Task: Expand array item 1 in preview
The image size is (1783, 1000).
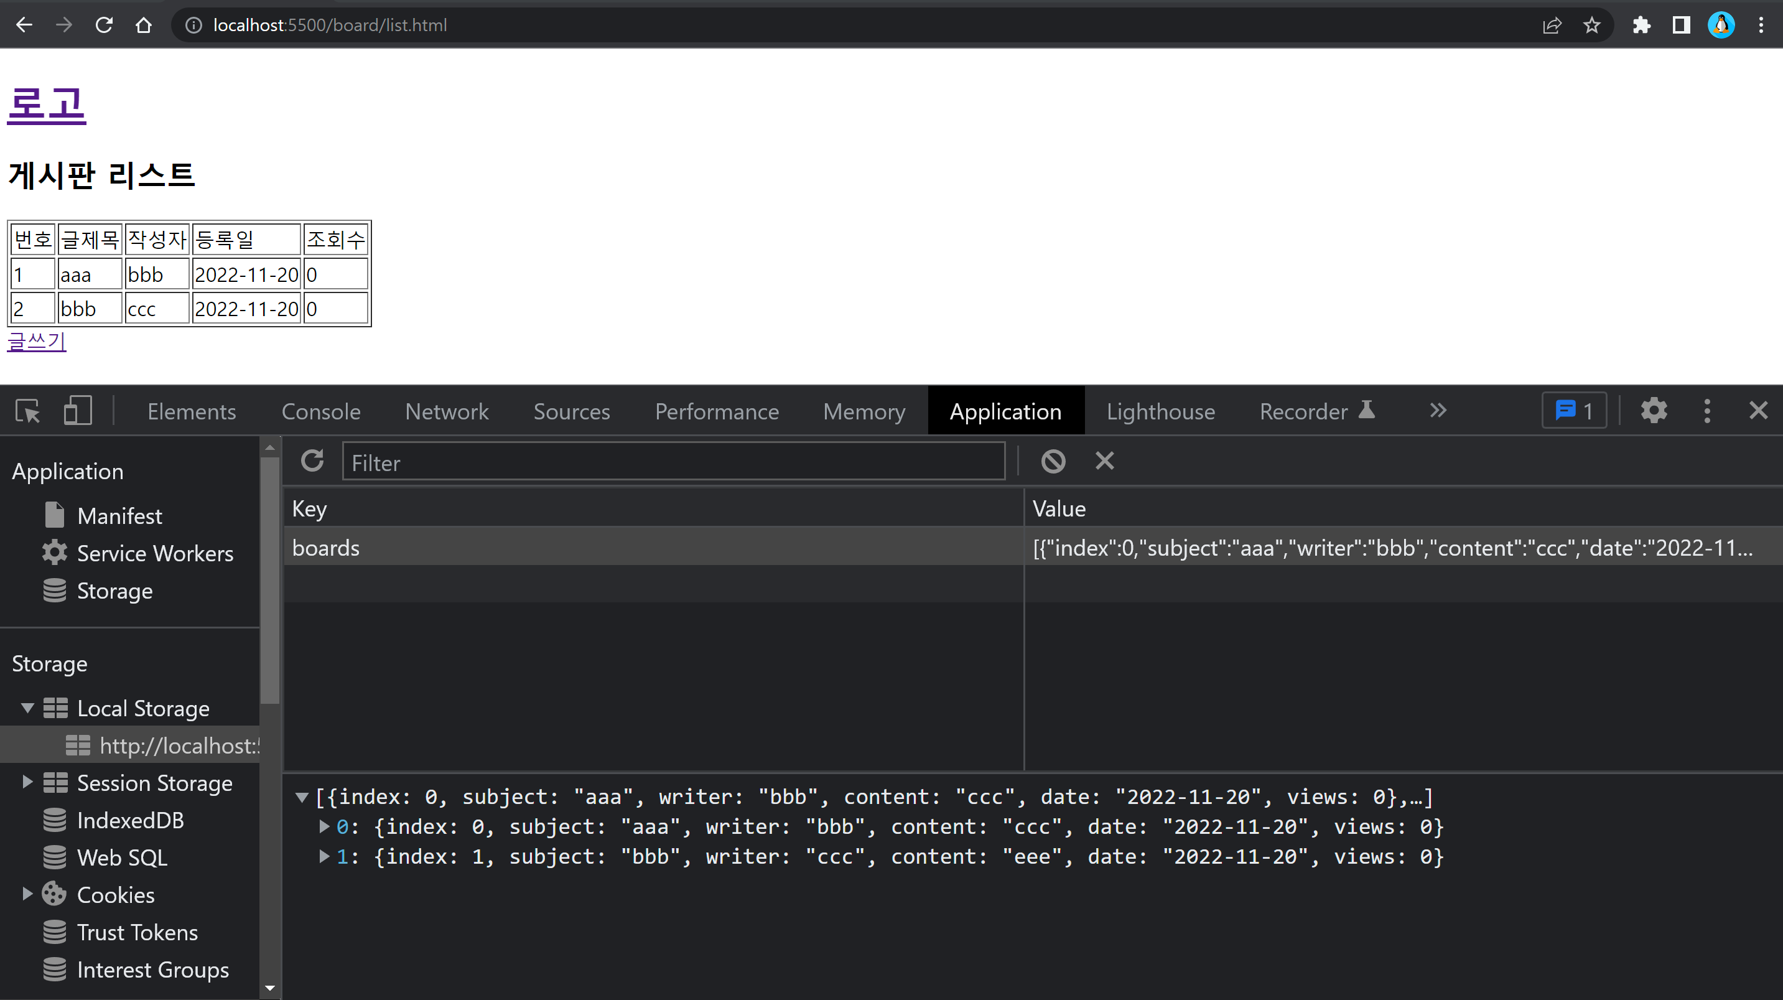Action: [x=324, y=857]
